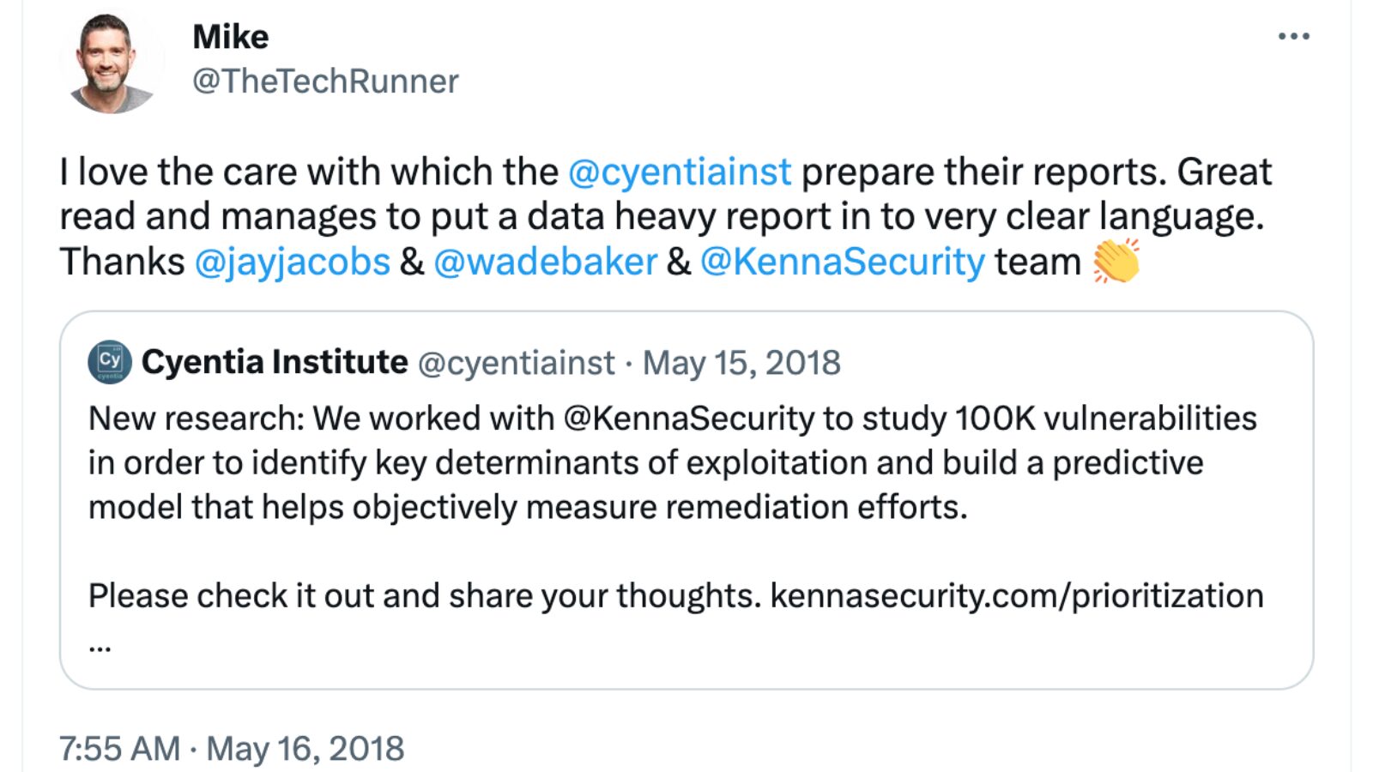Viewport: 1373px width, 772px height.
Task: Click the 7:55 AM · May 16, 2018 timestamp
Action: 232,749
